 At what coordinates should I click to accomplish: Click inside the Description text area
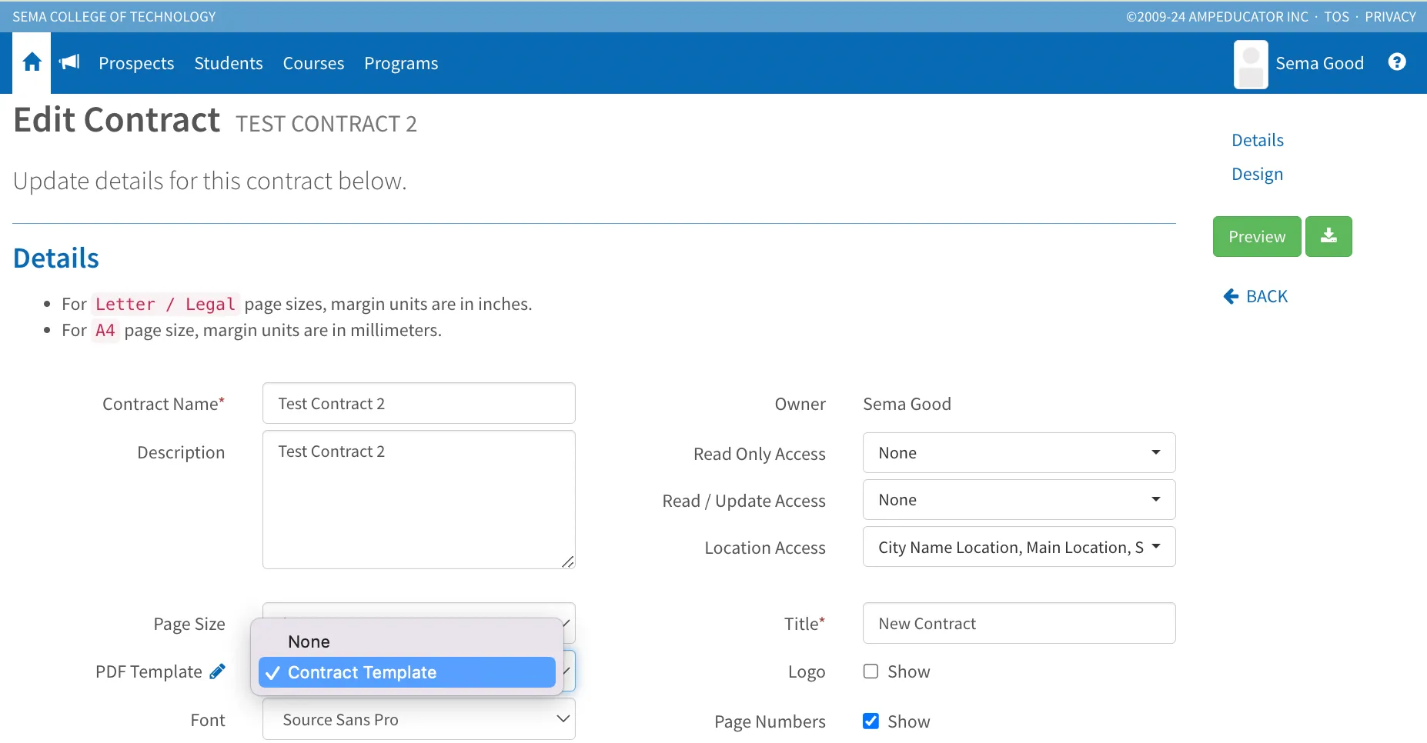[419, 499]
